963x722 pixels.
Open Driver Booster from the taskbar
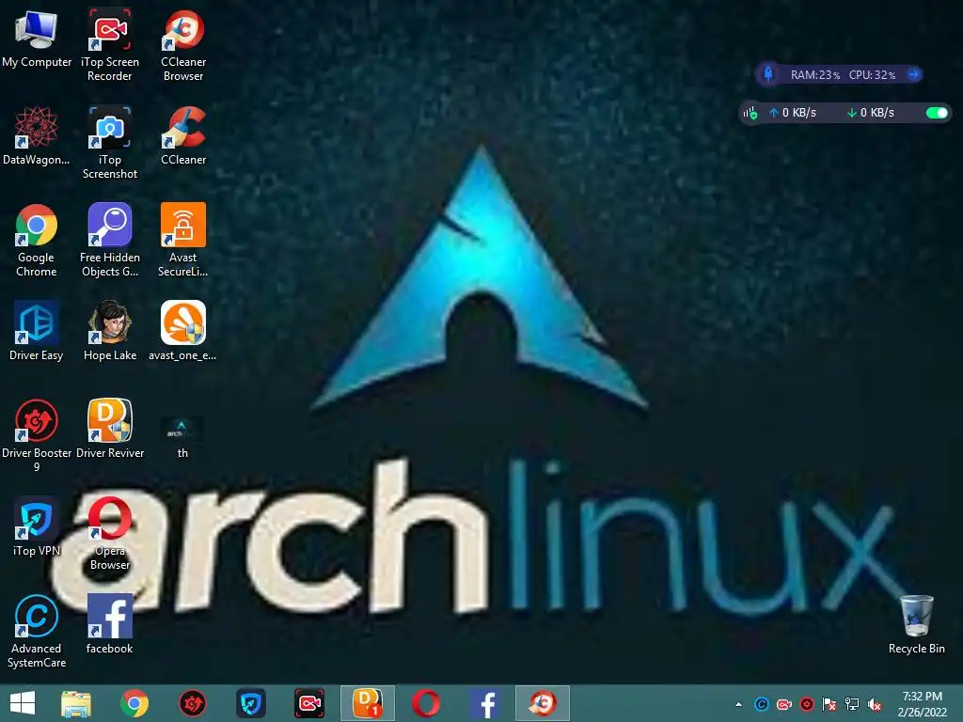[192, 703]
